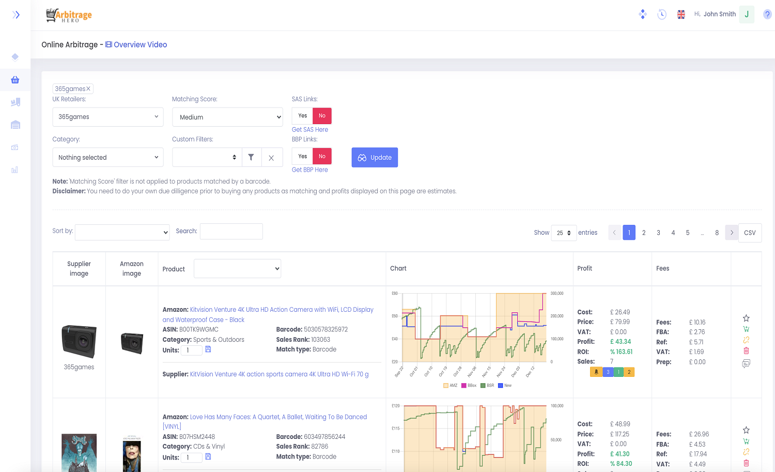
Task: Expand the sidebar with double-chevron icon
Action: pyautogui.click(x=16, y=14)
